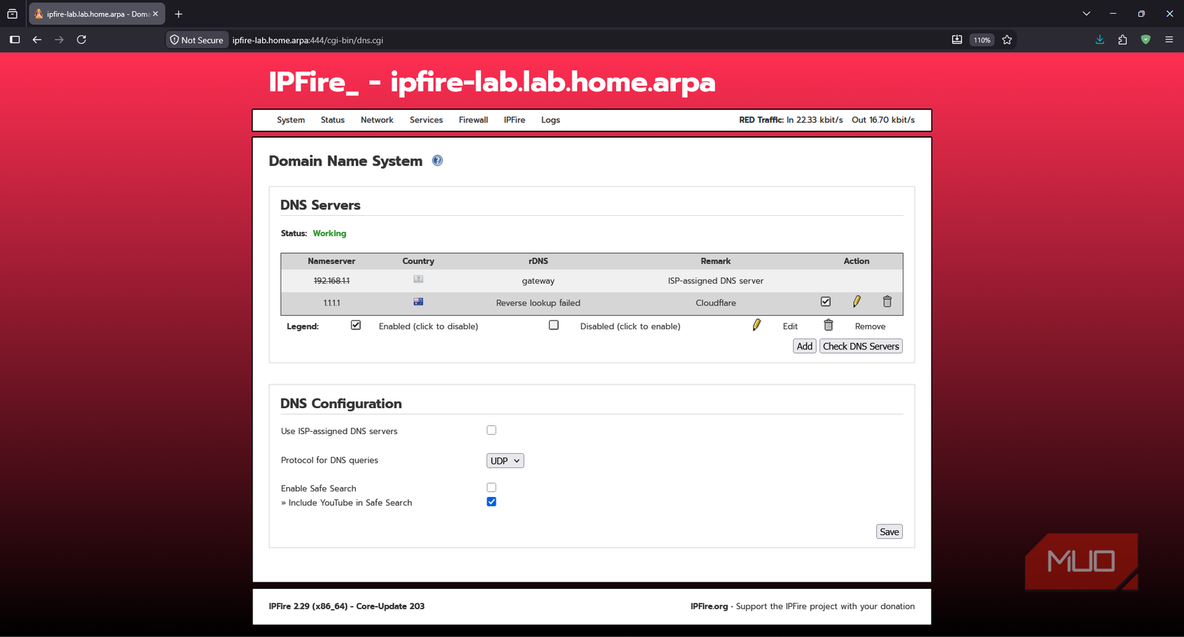Open the green shield extension icon
The image size is (1184, 637).
pos(1145,40)
